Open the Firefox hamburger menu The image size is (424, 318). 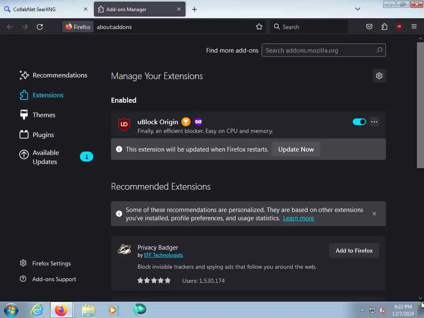[x=414, y=26]
